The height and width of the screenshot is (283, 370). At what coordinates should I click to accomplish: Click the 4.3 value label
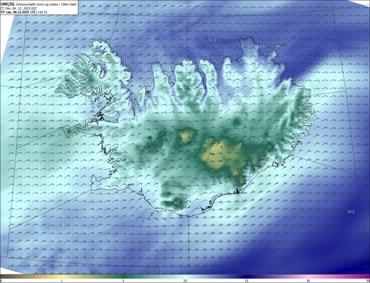176,203
